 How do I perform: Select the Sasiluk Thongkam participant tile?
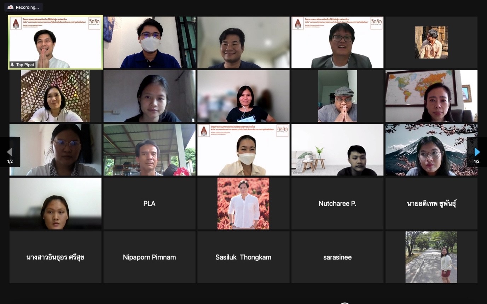coord(243,257)
